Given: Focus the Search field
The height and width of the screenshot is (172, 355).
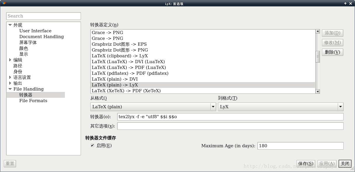Looking at the screenshot, I should coord(44,16).
